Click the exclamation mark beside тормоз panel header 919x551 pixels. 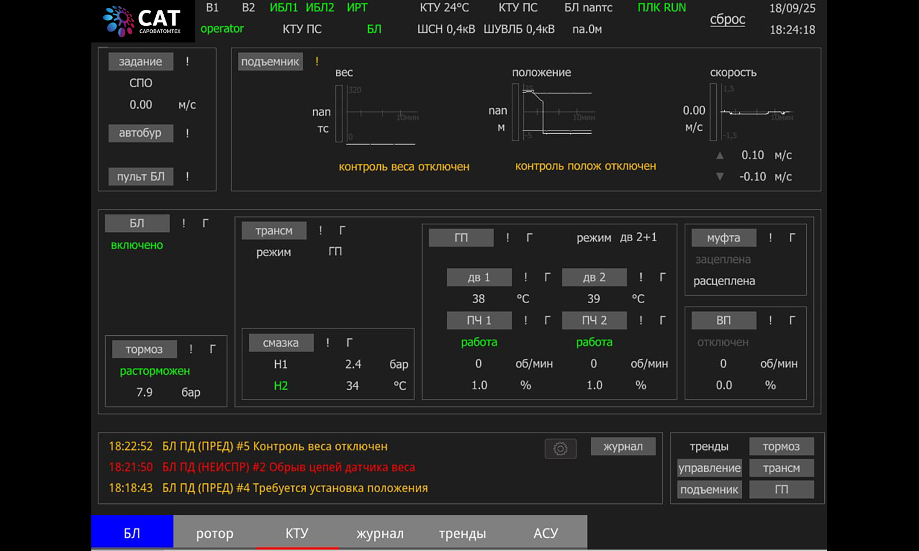coord(191,349)
